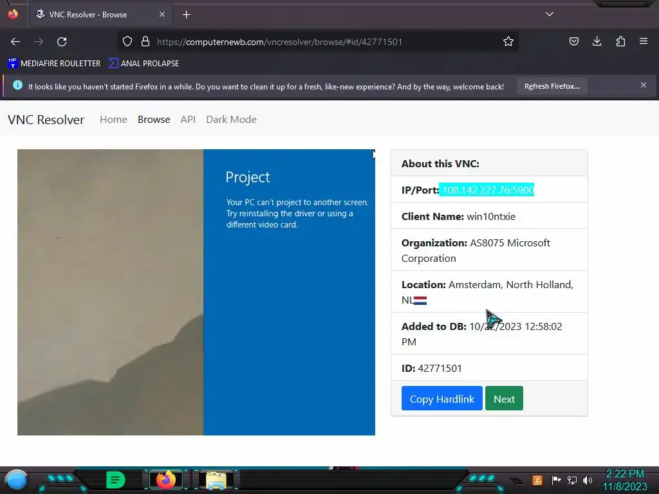Screen dimensions: 659x494
Task: Open File Explorer from the taskbar
Action: point(216,480)
